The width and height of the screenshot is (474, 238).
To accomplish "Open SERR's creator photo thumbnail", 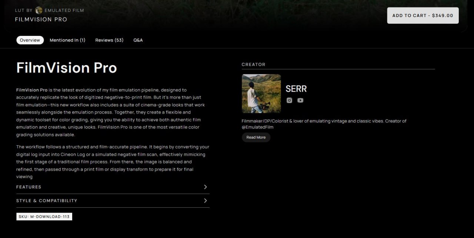I will pyautogui.click(x=261, y=93).
